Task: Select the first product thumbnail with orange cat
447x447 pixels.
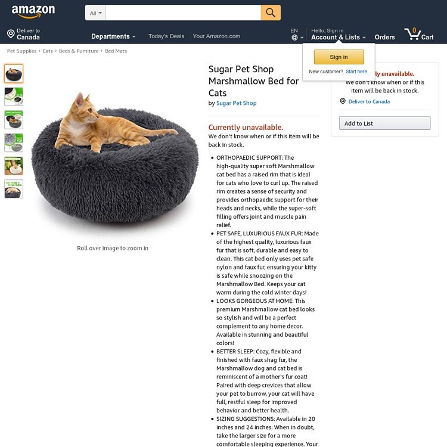Action: 14,74
